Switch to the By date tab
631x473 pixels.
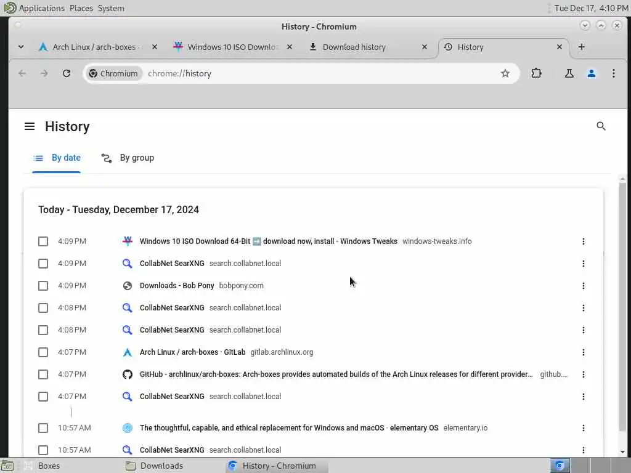pos(56,158)
